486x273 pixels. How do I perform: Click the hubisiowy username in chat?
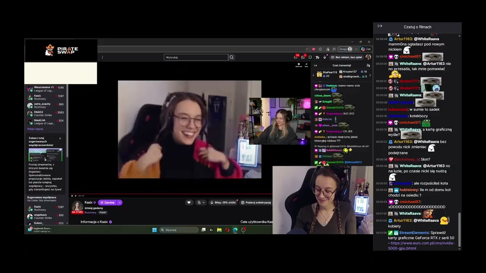409,190
